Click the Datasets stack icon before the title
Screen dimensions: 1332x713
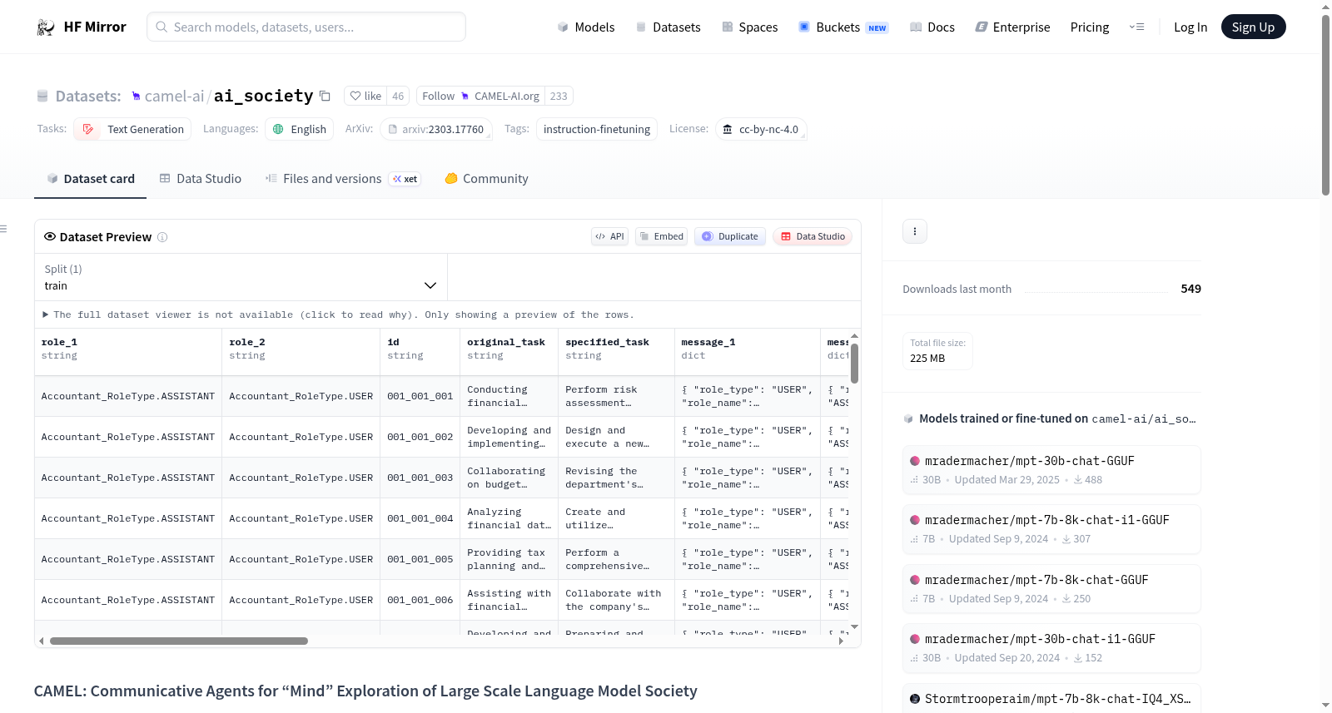(x=42, y=97)
